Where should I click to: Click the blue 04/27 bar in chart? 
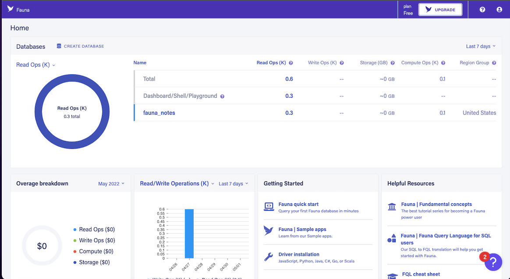tap(189, 234)
